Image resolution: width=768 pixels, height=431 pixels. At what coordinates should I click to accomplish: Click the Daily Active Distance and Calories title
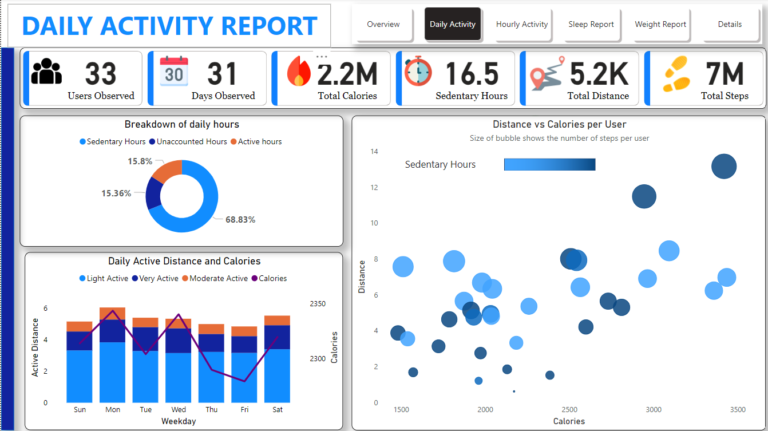184,261
